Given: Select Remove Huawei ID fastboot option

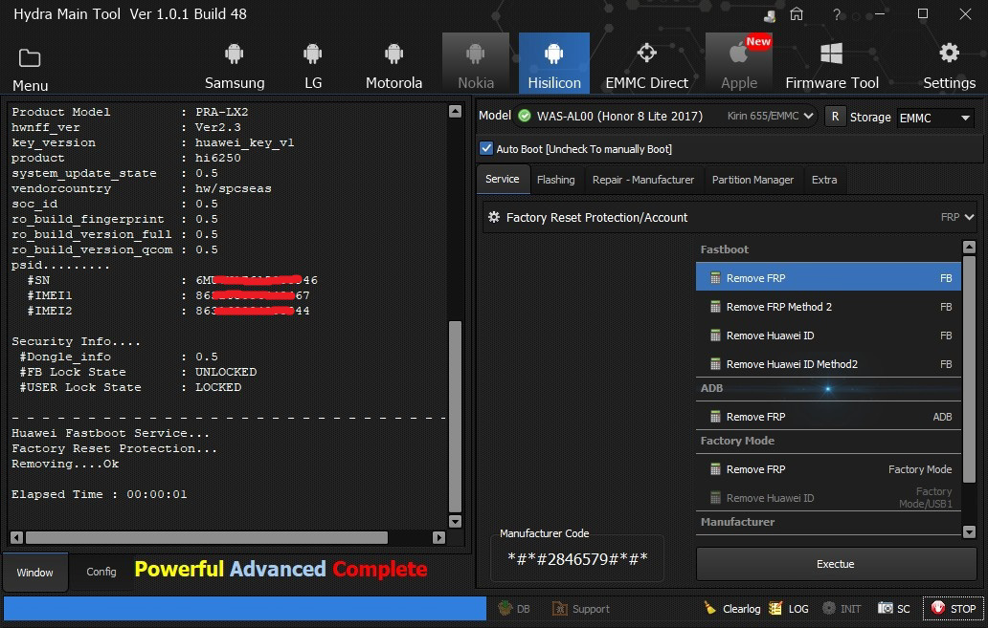Looking at the screenshot, I should point(770,336).
